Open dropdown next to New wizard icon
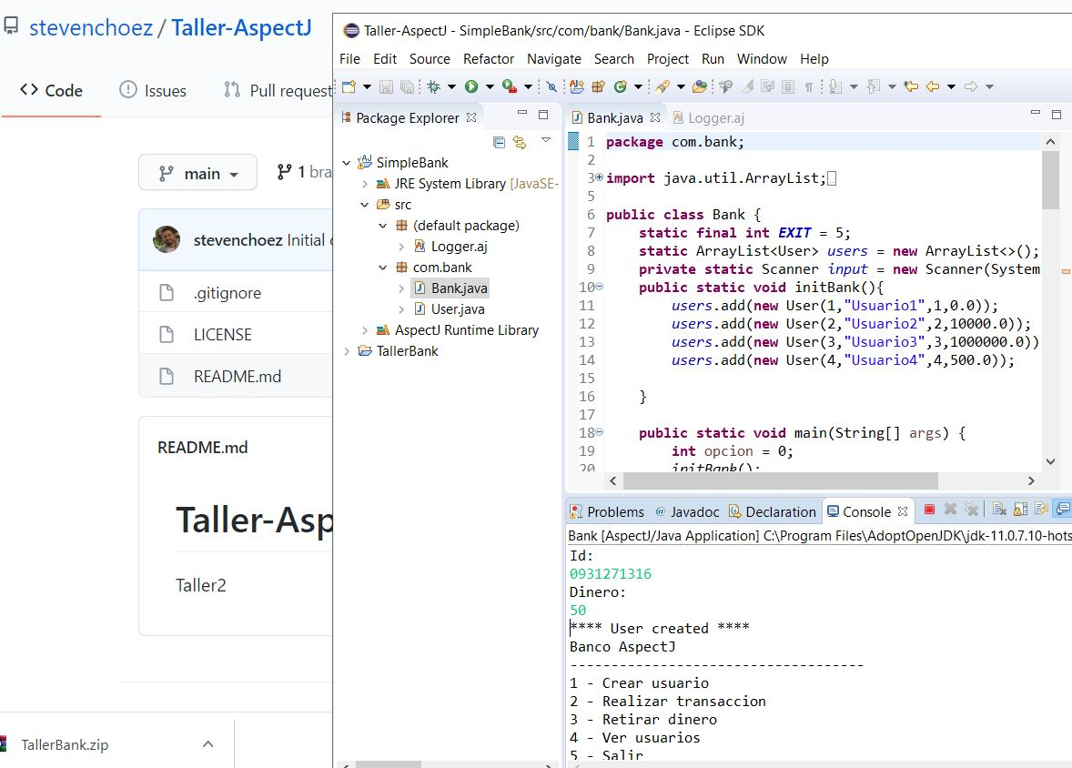 coord(367,86)
